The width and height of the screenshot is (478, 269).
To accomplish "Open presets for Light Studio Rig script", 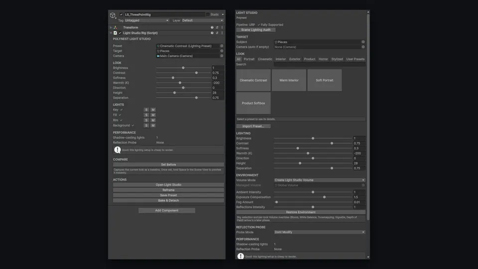I will (217, 33).
